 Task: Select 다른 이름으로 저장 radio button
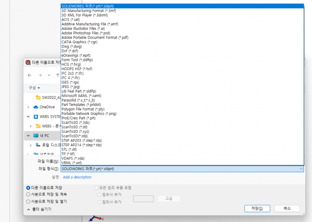click(28, 188)
